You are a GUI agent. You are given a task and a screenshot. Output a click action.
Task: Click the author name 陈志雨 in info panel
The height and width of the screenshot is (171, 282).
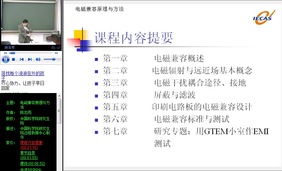(26, 112)
